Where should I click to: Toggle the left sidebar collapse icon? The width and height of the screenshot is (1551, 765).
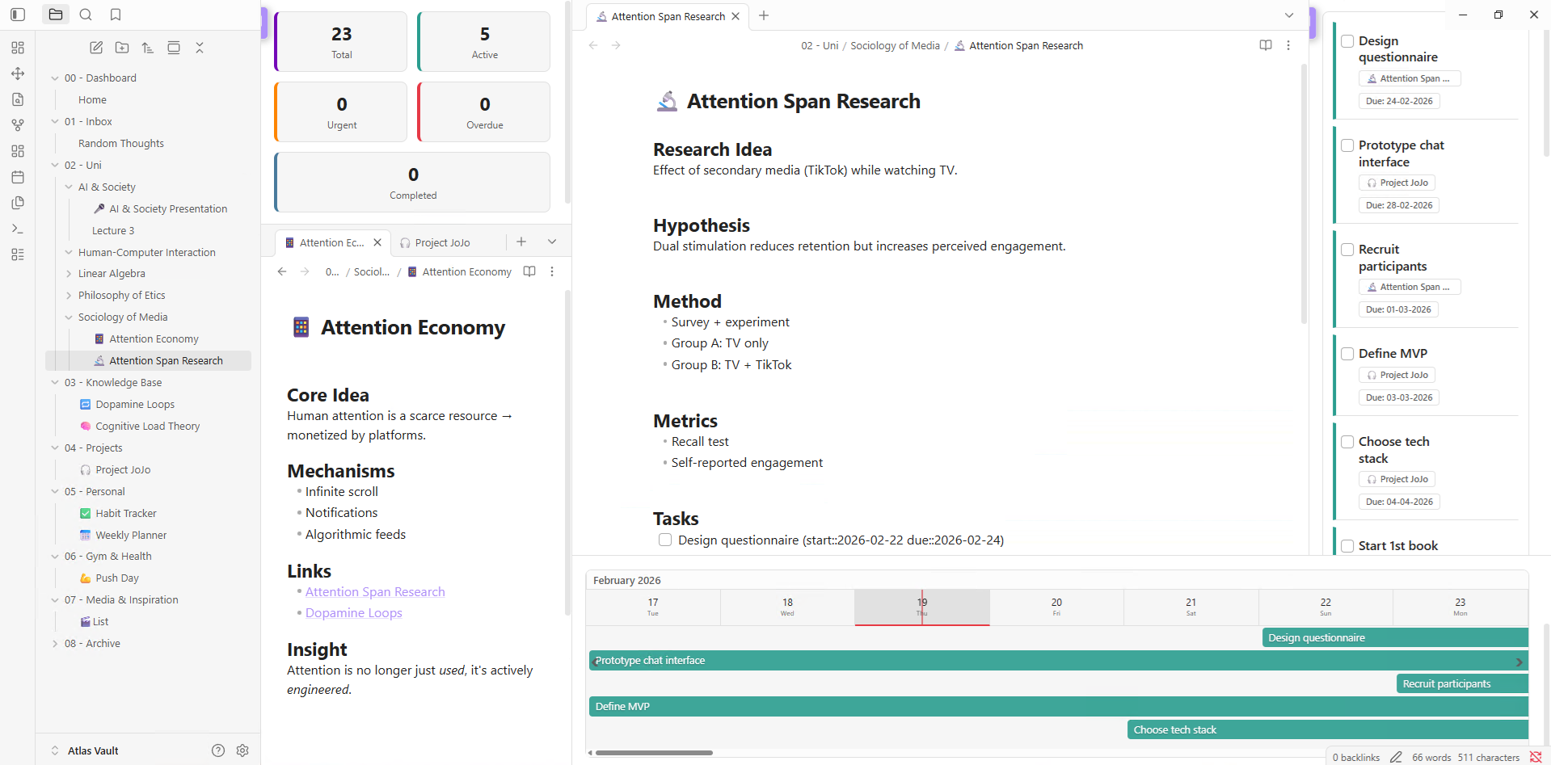[x=18, y=15]
